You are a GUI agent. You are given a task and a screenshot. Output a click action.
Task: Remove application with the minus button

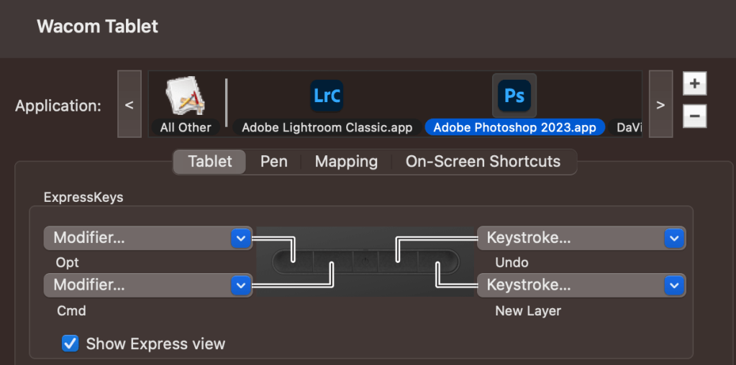pyautogui.click(x=694, y=116)
